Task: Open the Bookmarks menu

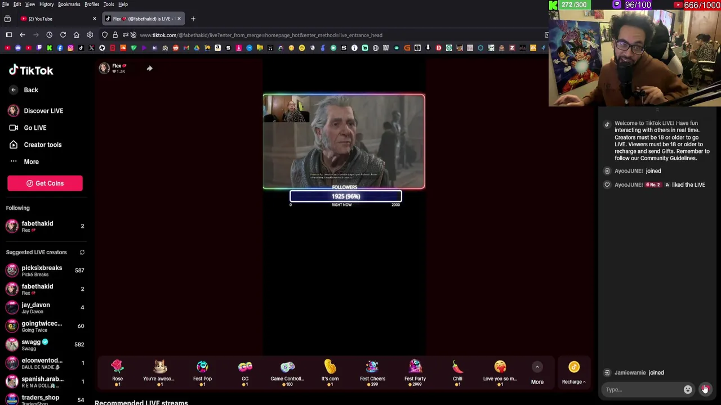Action: [x=69, y=4]
